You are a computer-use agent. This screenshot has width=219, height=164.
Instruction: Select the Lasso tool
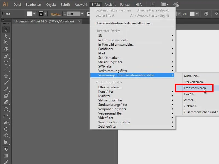point(6,49)
